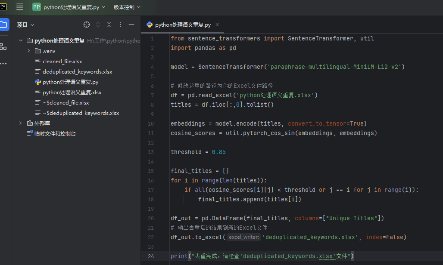Click line number 13 in the gutter
Viewport: 443px width, 265px height.
pyautogui.click(x=151, y=152)
